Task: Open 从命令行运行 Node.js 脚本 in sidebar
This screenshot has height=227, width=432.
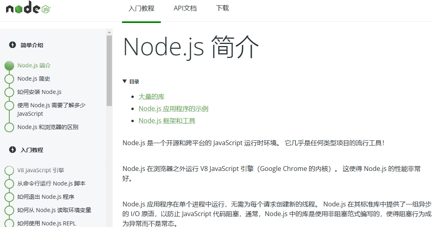Action: pos(51,183)
